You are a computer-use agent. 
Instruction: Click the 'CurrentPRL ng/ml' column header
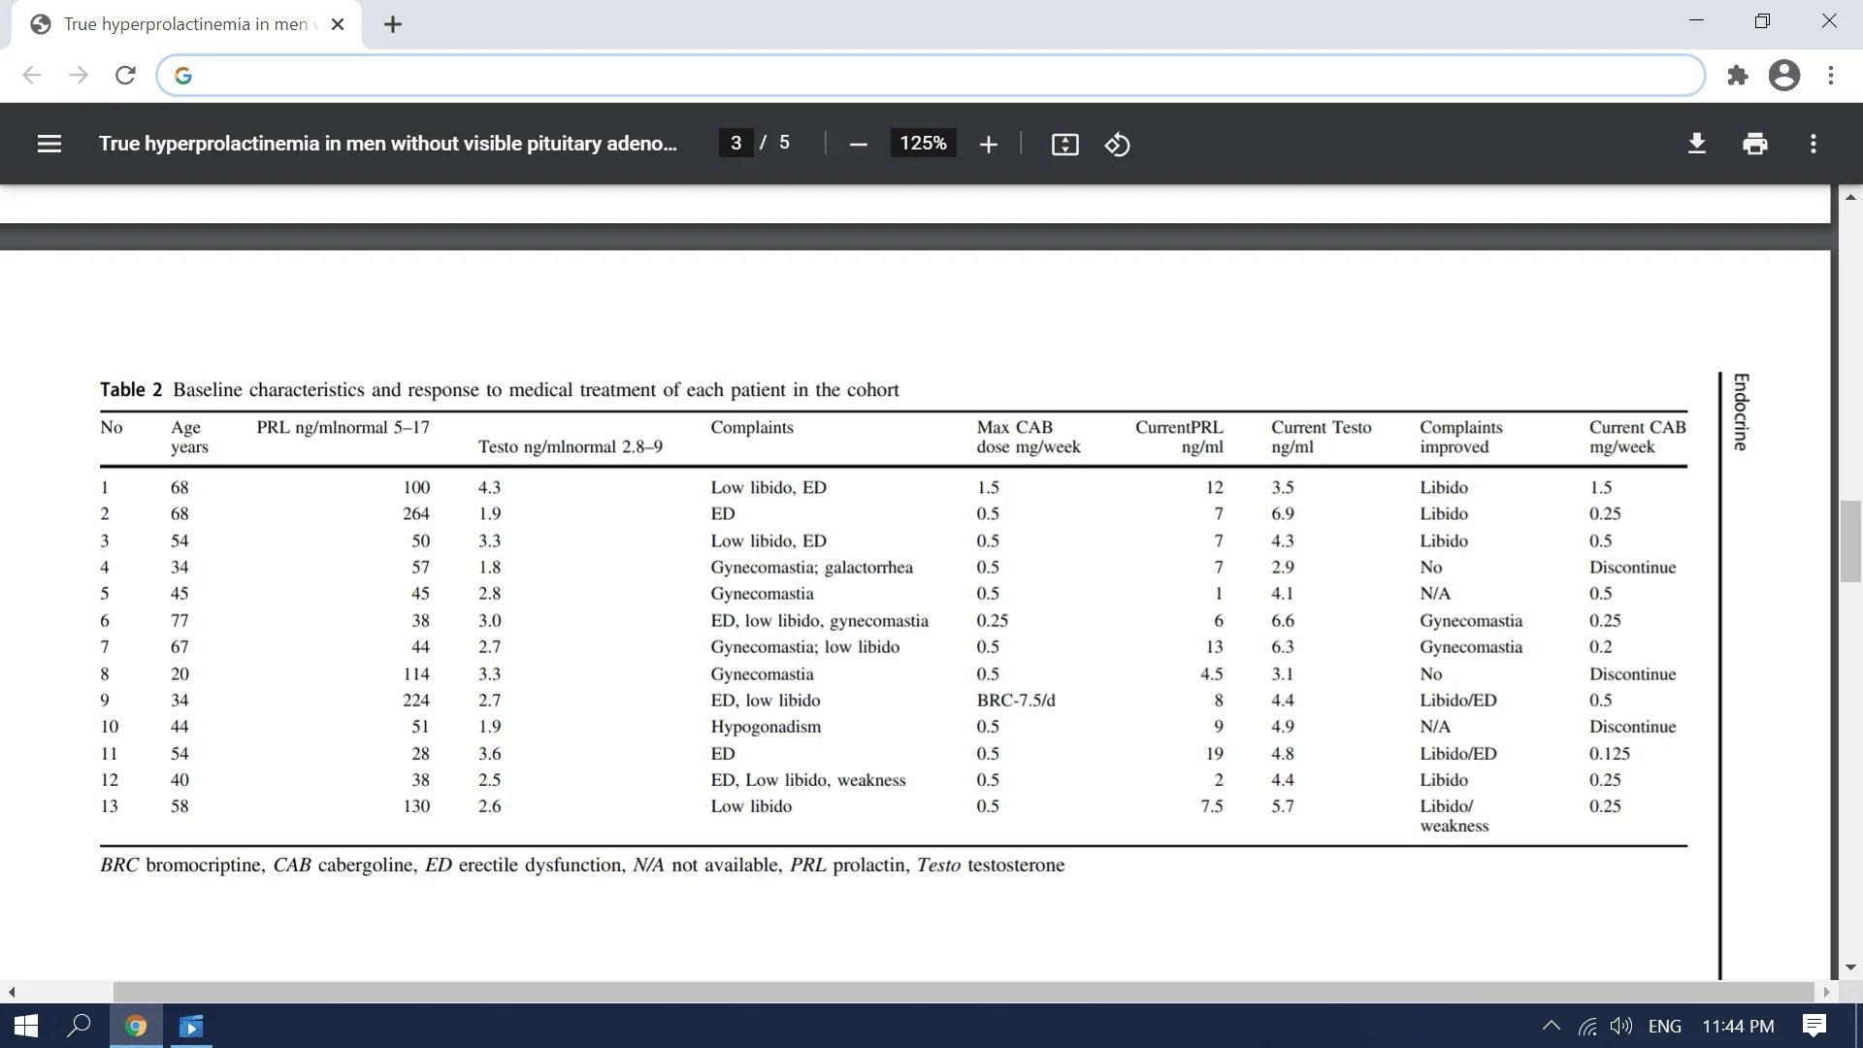coord(1179,437)
